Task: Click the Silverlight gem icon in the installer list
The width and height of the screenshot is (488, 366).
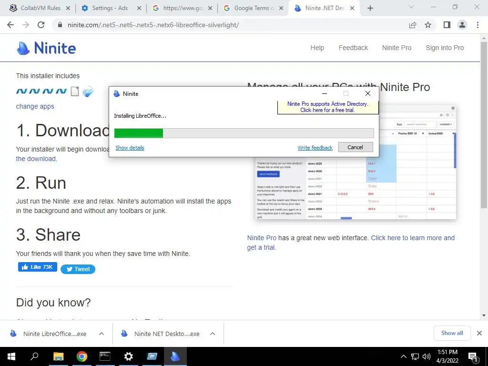Action: [88, 91]
